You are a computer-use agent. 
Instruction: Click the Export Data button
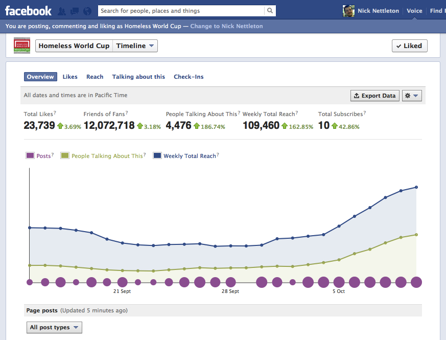375,96
